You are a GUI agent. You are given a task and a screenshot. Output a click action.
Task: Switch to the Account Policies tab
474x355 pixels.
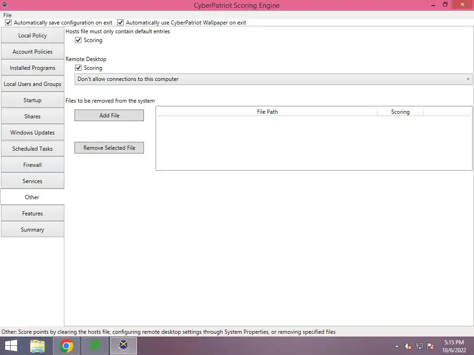pyautogui.click(x=32, y=52)
